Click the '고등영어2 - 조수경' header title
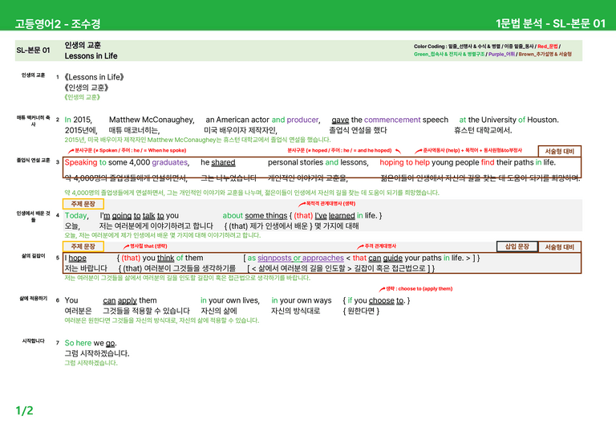Screen dimensions: 616x436 (x=58, y=23)
